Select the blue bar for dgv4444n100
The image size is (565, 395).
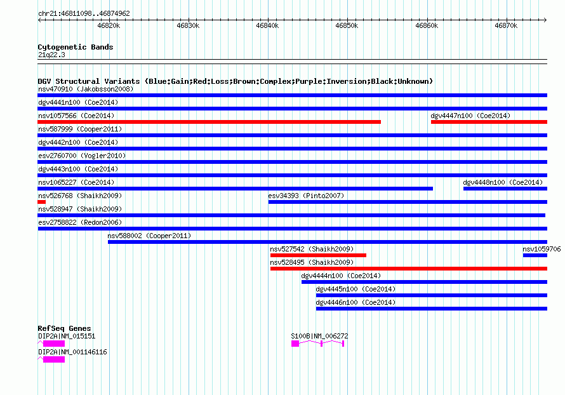[425, 282]
